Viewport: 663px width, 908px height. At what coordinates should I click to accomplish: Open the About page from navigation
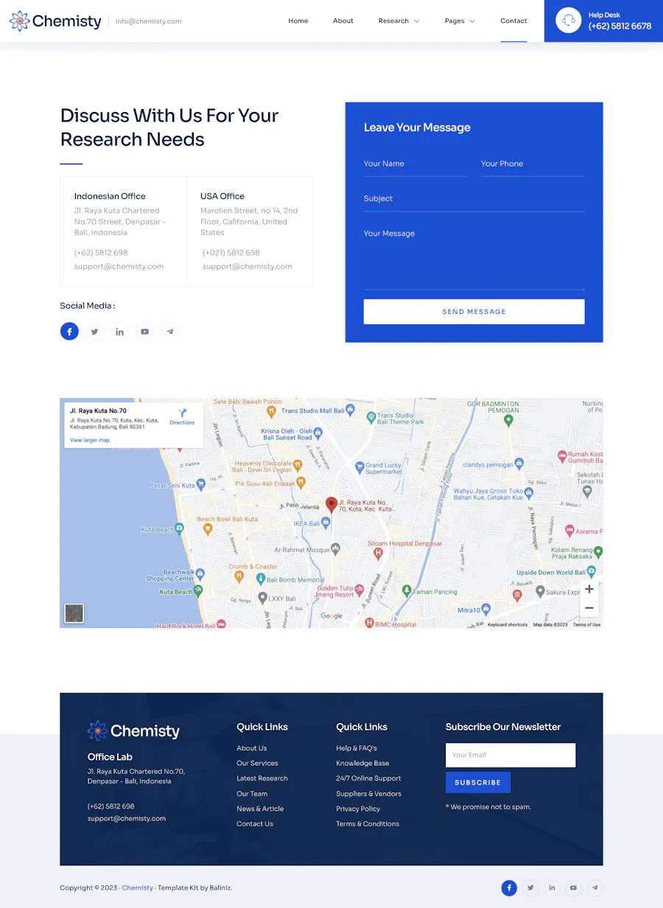click(x=343, y=21)
